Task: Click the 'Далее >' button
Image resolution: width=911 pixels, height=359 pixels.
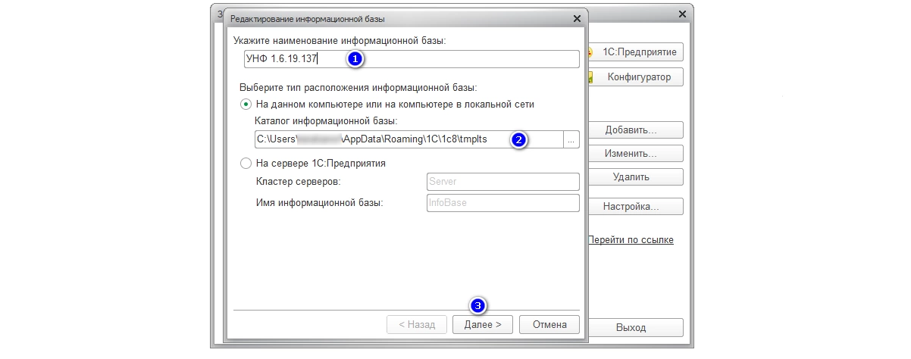Action: 483,324
